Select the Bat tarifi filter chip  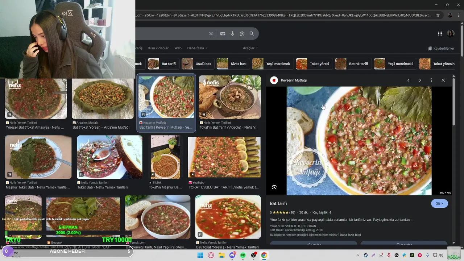coord(163,64)
